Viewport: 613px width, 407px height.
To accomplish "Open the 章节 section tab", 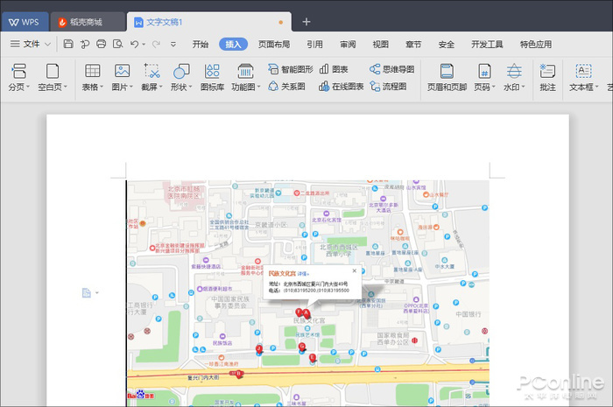I will click(413, 44).
